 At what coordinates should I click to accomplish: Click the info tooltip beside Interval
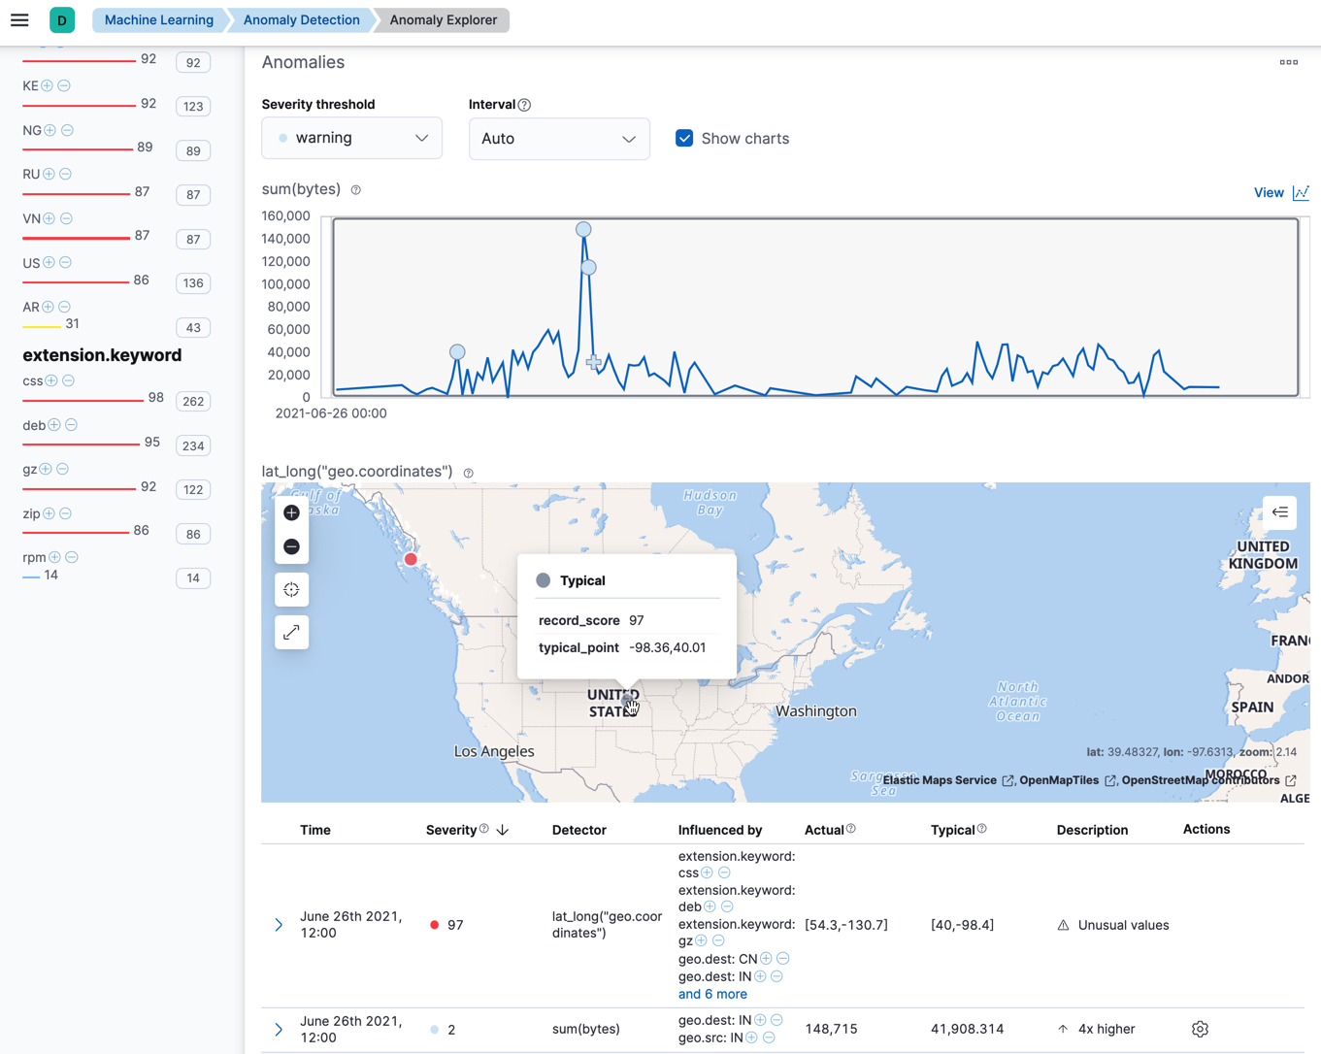(524, 104)
